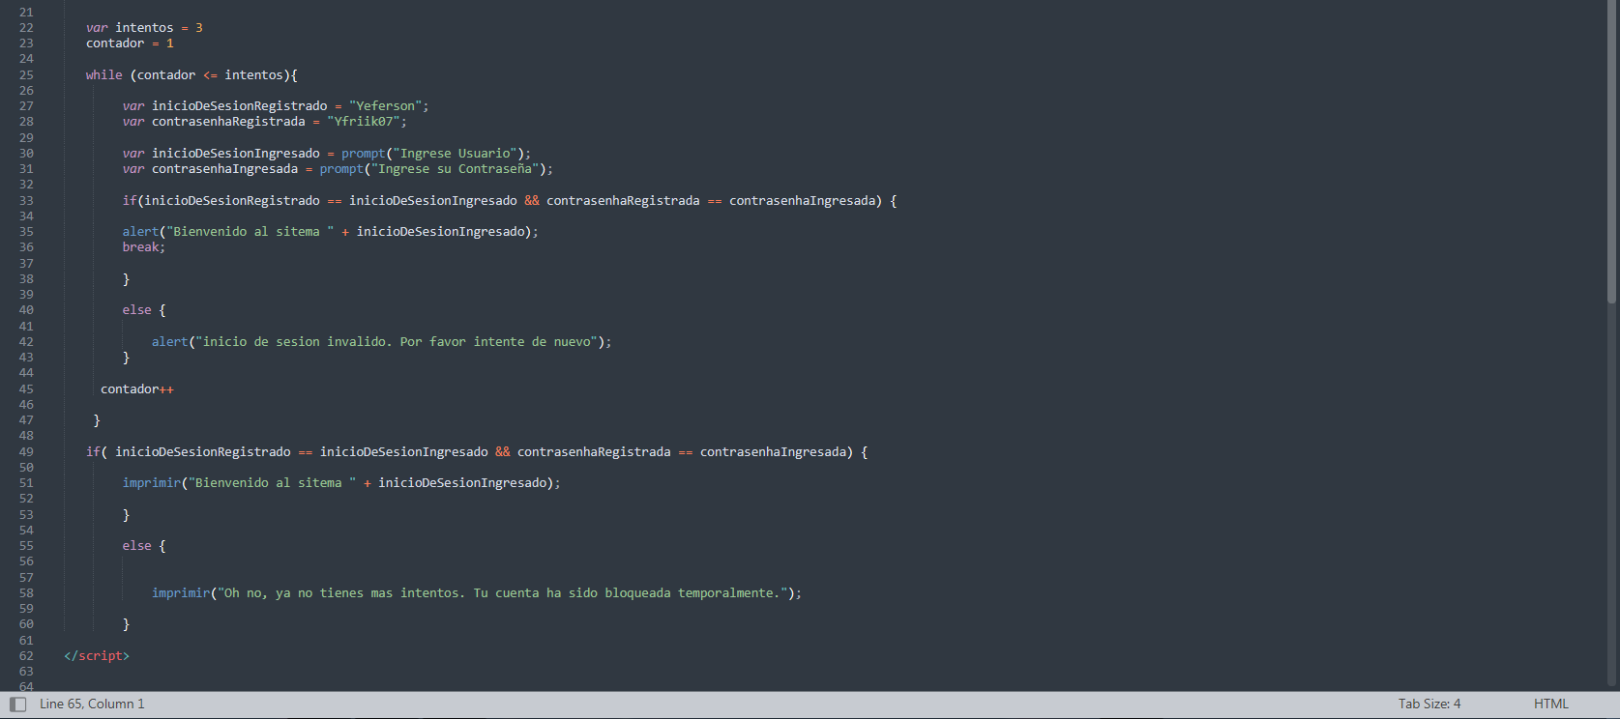Place cursor on "contador = 1" line
This screenshot has width=1620, height=719.
click(130, 43)
